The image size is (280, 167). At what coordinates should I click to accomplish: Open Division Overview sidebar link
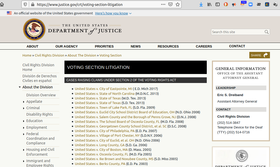[41, 95]
